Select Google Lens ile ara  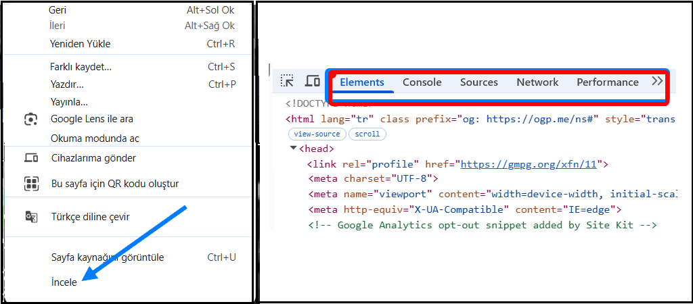(x=92, y=119)
